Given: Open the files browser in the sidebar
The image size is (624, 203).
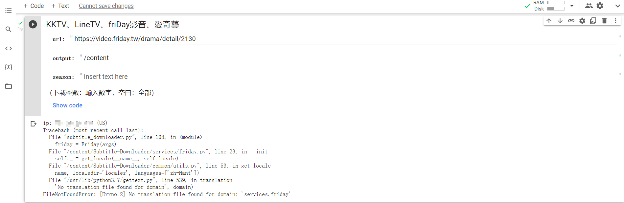Looking at the screenshot, I should coord(8,86).
